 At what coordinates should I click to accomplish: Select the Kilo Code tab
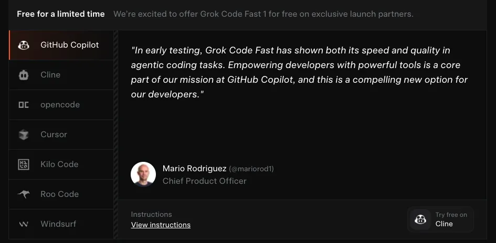point(59,164)
